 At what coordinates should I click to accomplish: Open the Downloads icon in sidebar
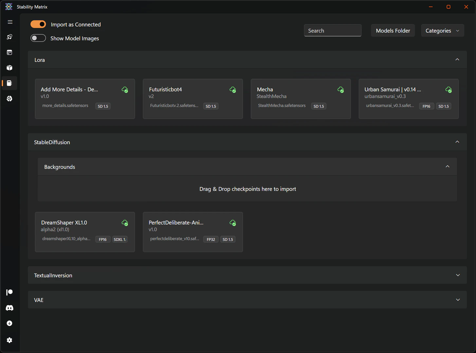point(9,323)
